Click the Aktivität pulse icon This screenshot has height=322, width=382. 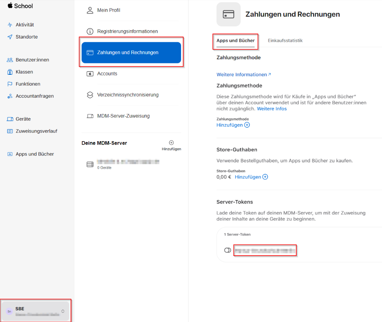point(10,25)
